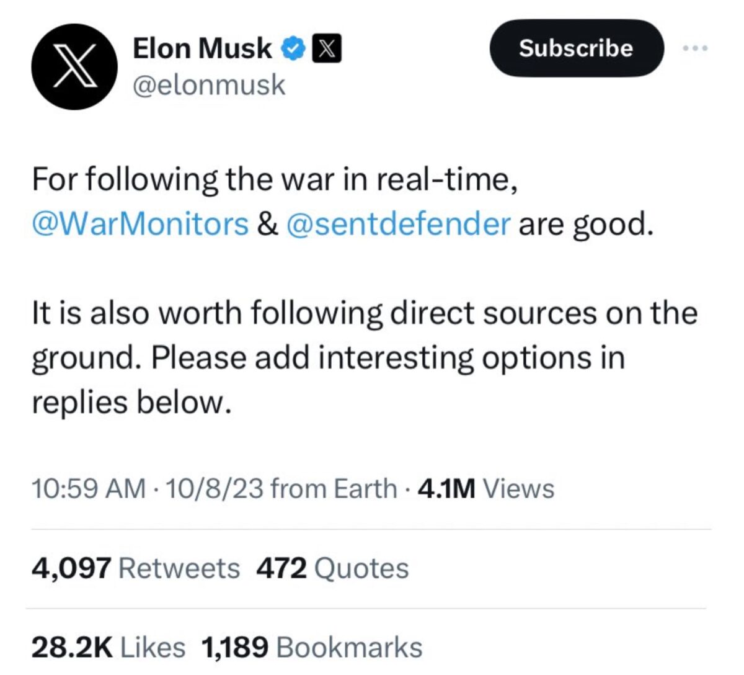
Task: View the 28.2K Likes list
Action: 107,646
